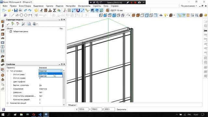
Task: Select the shaded-with-edges brown cube display mode
Action: tap(138, 15)
